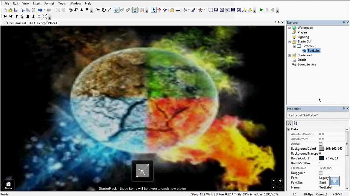Image resolution: width=350 pixels, height=196 pixels.
Task: Expand the ScreenGui tree node
Action: [x=294, y=46]
